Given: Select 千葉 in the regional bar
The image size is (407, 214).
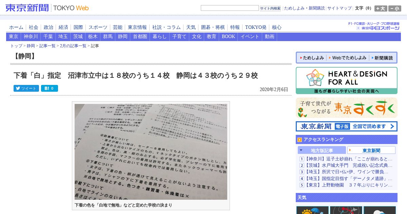Looking at the screenshot, I should coord(48,37).
